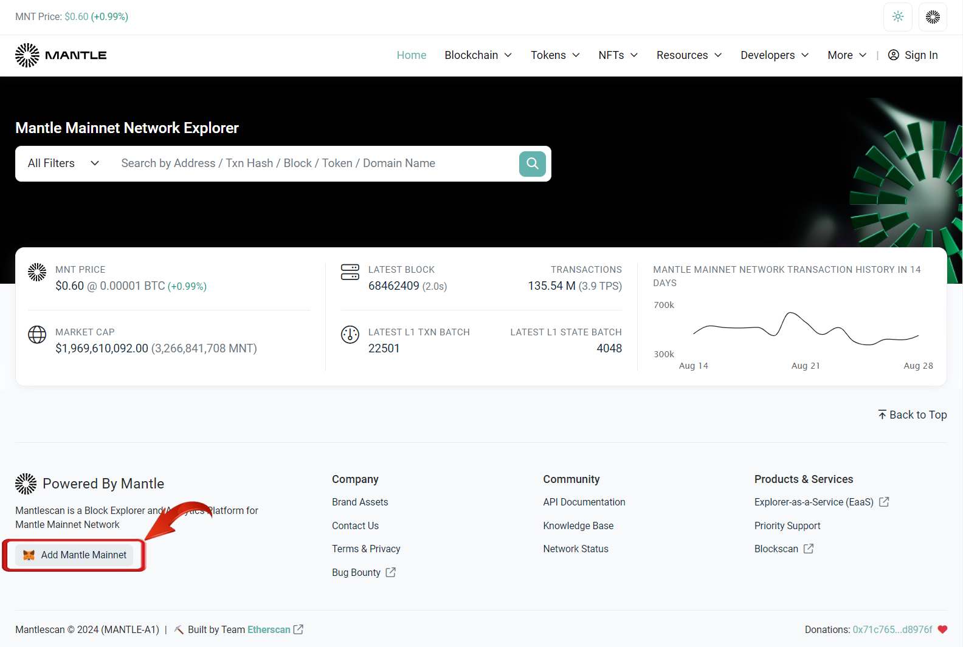Open the Network Status link
Image resolution: width=963 pixels, height=647 pixels.
[x=576, y=549]
